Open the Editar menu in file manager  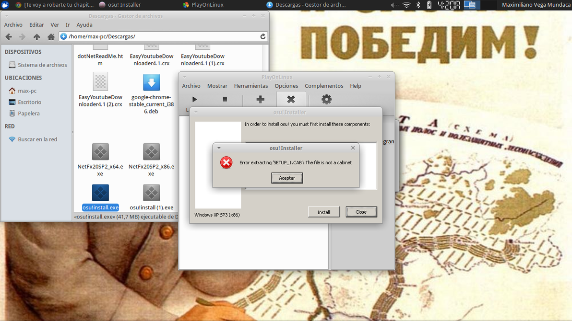coord(36,25)
